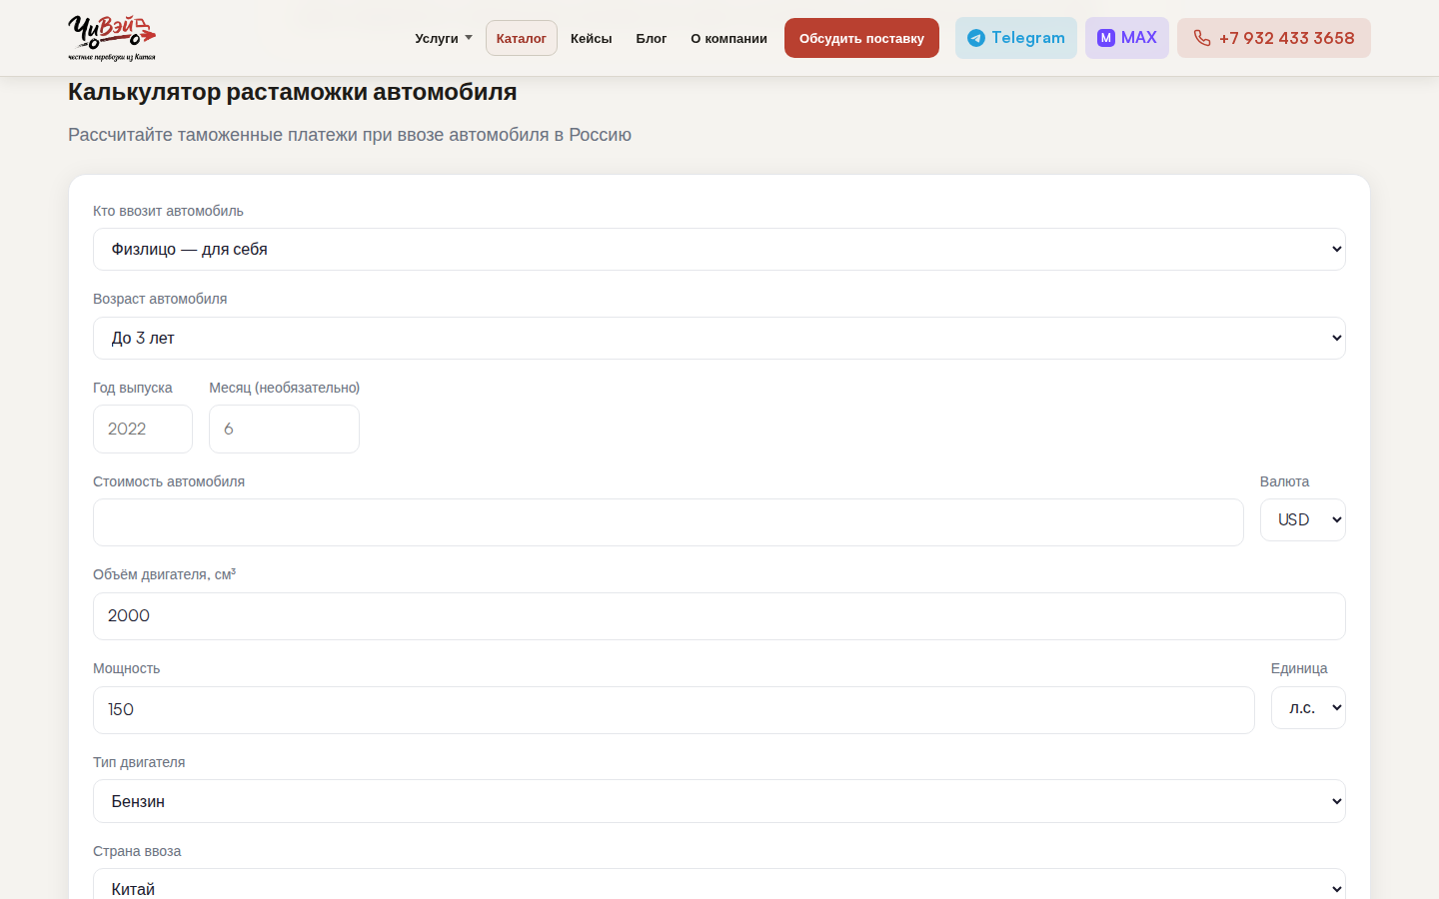This screenshot has height=899, width=1439.
Task: Open the Telegram contact link
Action: (x=1016, y=38)
